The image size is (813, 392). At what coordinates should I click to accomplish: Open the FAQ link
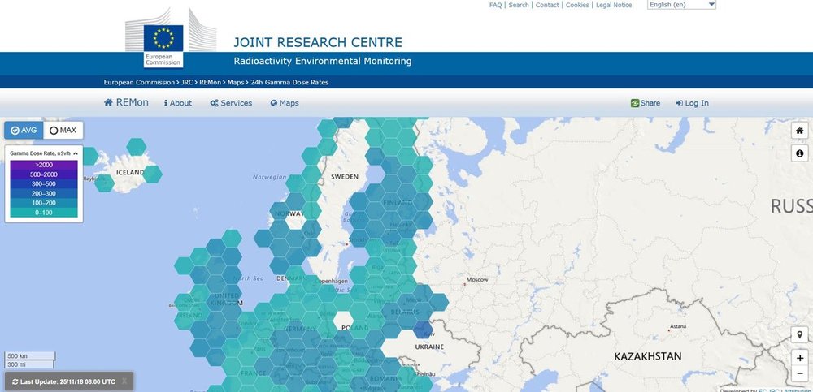pos(495,5)
